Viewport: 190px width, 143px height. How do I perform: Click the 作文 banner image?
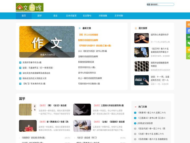coord(47,42)
